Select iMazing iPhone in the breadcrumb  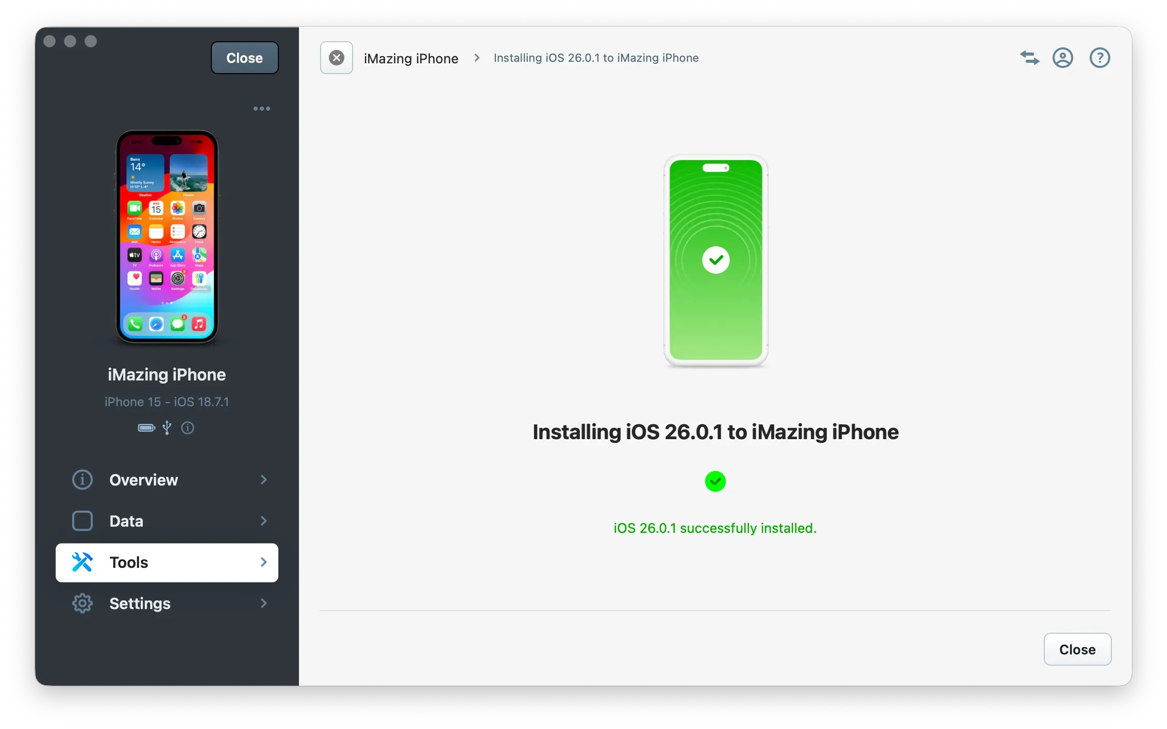pos(411,58)
